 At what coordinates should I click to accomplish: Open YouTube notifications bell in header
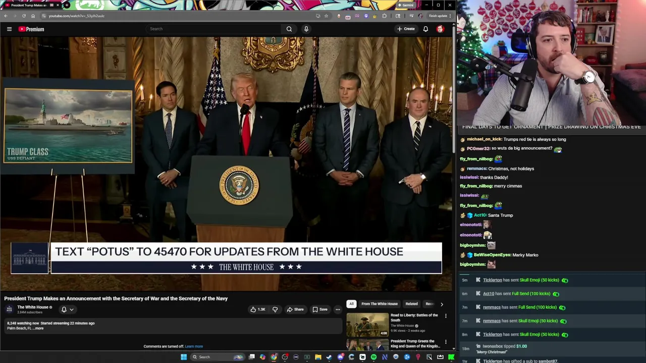[x=425, y=29]
